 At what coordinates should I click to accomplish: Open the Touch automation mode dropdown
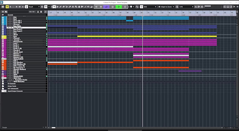click(34, 7)
